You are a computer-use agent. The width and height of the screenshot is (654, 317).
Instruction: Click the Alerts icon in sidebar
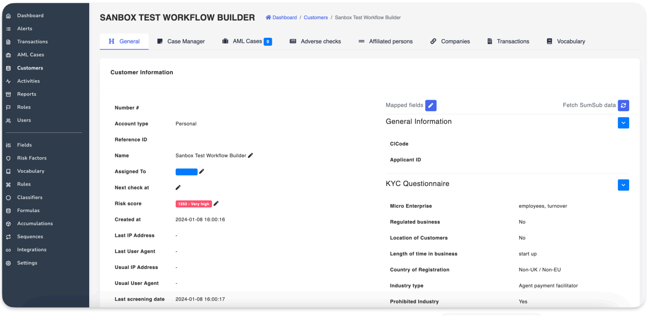click(8, 29)
